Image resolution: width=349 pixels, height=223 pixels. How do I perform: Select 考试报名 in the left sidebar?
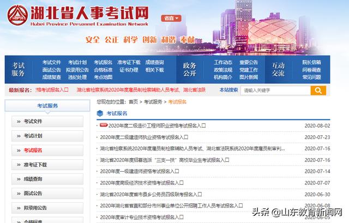[47, 150]
